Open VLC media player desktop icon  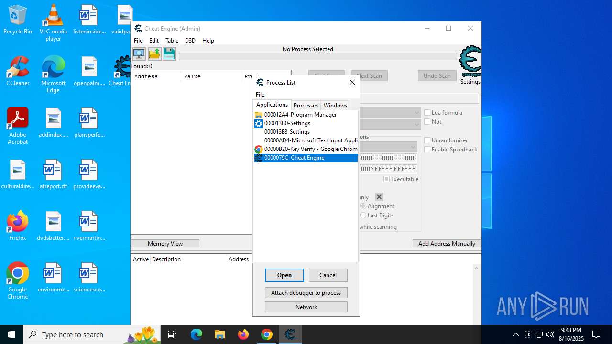click(53, 23)
